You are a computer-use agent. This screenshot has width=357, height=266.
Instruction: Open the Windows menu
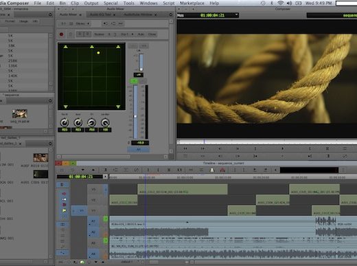(x=148, y=3)
